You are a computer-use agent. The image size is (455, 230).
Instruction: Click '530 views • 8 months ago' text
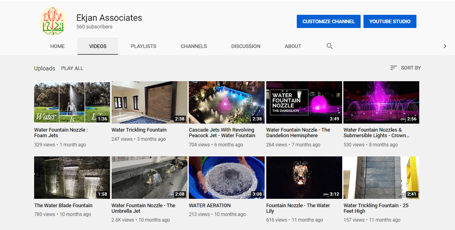pos(371,145)
